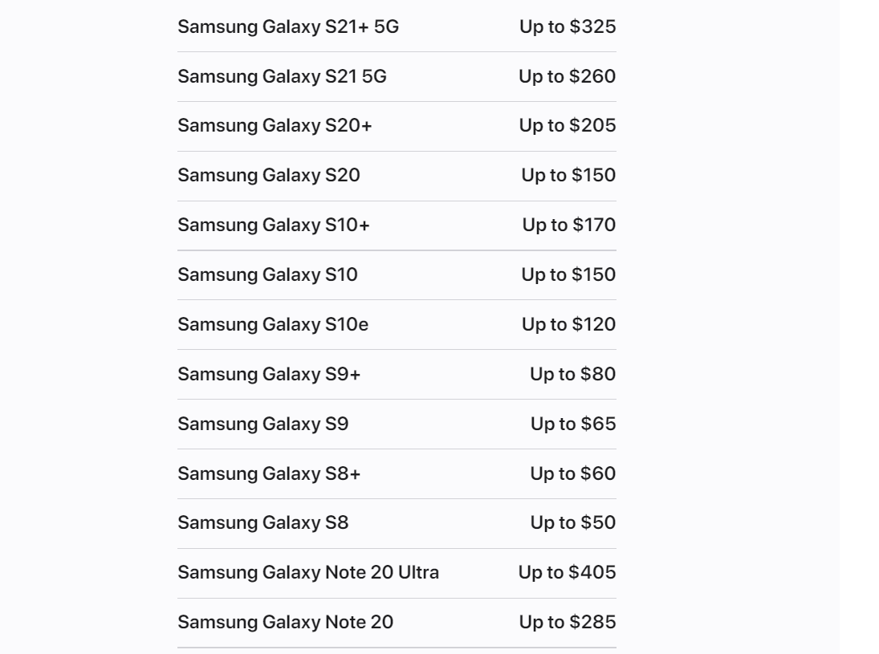Click the Samsung Galaxy S9 row label
This screenshot has width=879, height=654.
click(262, 424)
